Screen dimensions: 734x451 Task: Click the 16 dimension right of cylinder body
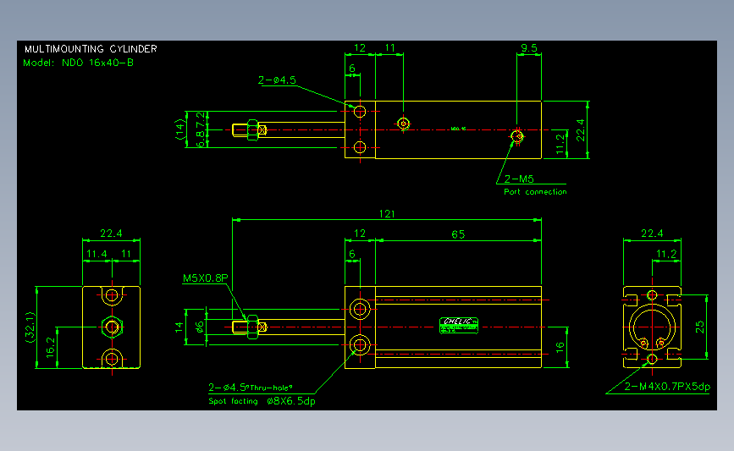tap(560, 347)
